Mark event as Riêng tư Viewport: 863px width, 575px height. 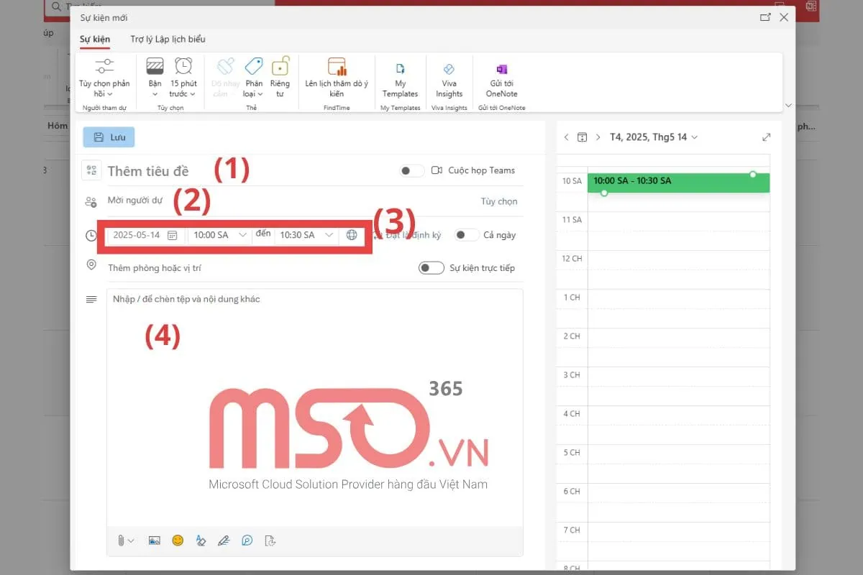pos(280,79)
